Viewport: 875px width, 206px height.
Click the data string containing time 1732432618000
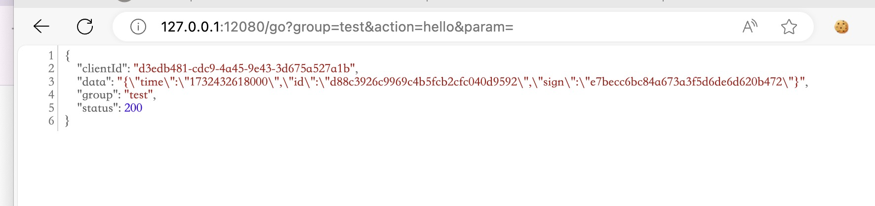click(461, 82)
